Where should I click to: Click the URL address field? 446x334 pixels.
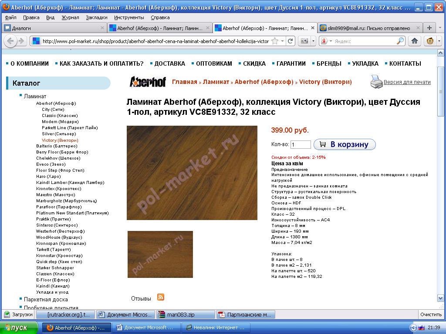[155, 41]
